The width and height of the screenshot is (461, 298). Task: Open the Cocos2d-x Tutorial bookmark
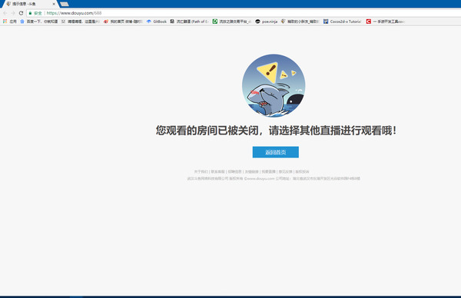coord(343,22)
